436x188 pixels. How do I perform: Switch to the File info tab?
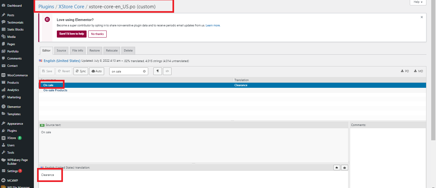pos(78,51)
